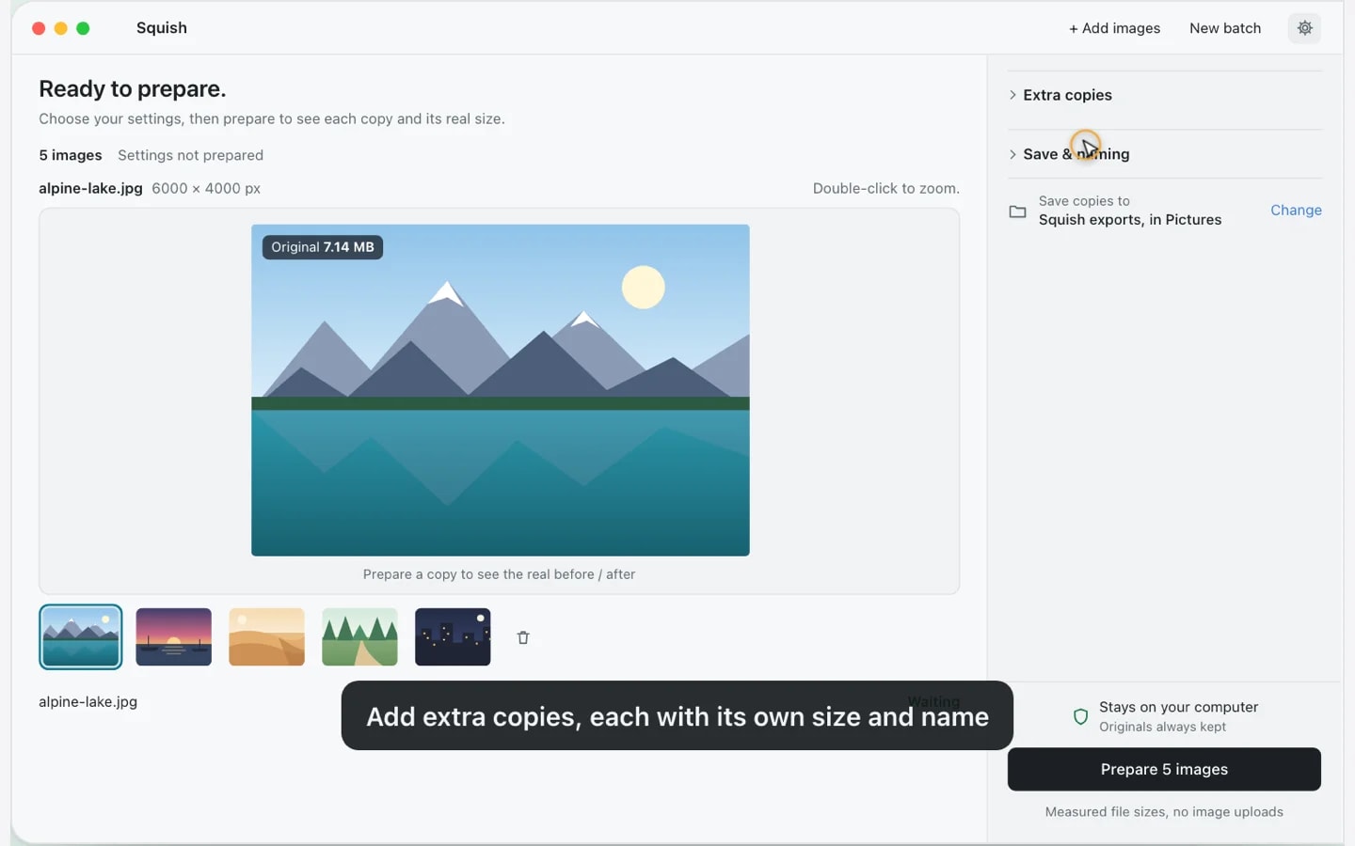This screenshot has width=1355, height=846.
Task: Click the folder icon beside Save copies to
Action: (1017, 211)
